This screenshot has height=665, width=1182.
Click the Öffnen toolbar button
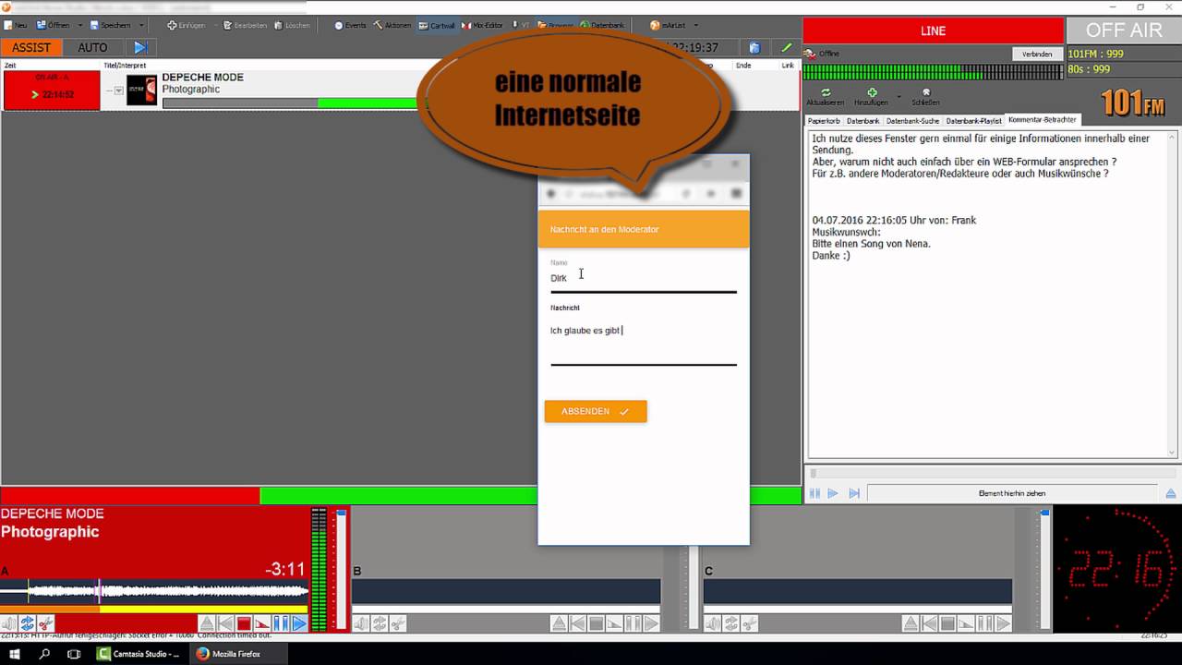point(53,25)
